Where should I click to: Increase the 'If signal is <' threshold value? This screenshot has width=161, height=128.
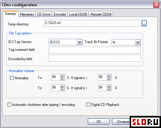pyautogui.click(x=109, y=76)
